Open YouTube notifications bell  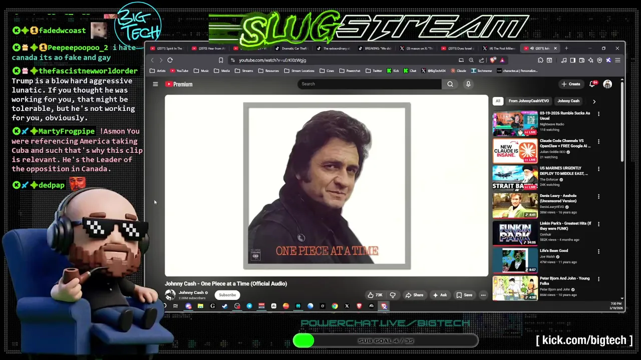pos(592,84)
